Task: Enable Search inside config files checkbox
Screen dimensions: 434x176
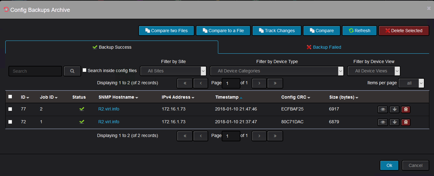Action: (x=84, y=70)
